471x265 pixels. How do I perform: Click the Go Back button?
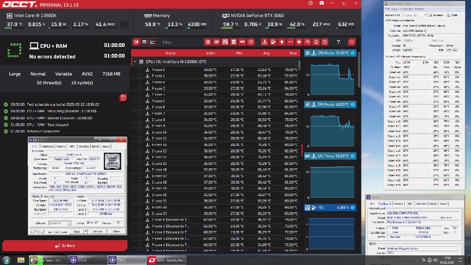coord(65,246)
